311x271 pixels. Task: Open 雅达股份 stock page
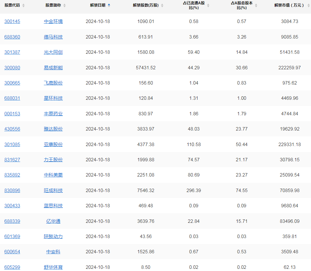[53, 129]
